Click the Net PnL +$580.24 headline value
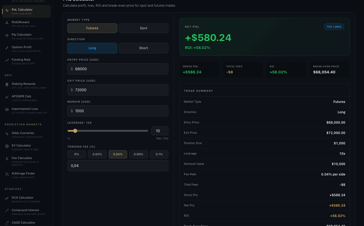Viewport: 364px width, 226px height. pyautogui.click(x=208, y=37)
